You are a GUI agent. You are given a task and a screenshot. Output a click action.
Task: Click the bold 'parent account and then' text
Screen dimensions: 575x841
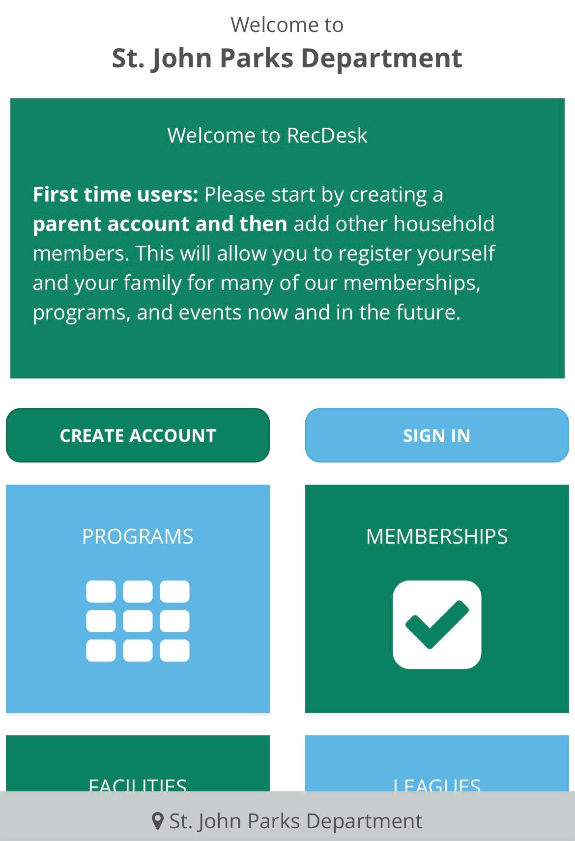[x=160, y=224]
